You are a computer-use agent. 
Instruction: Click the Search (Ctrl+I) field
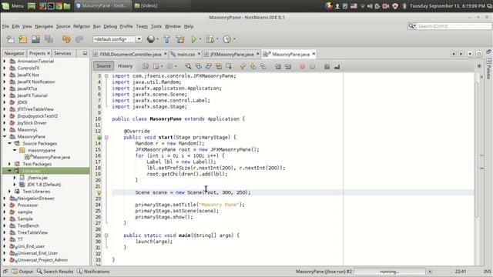(x=454, y=26)
